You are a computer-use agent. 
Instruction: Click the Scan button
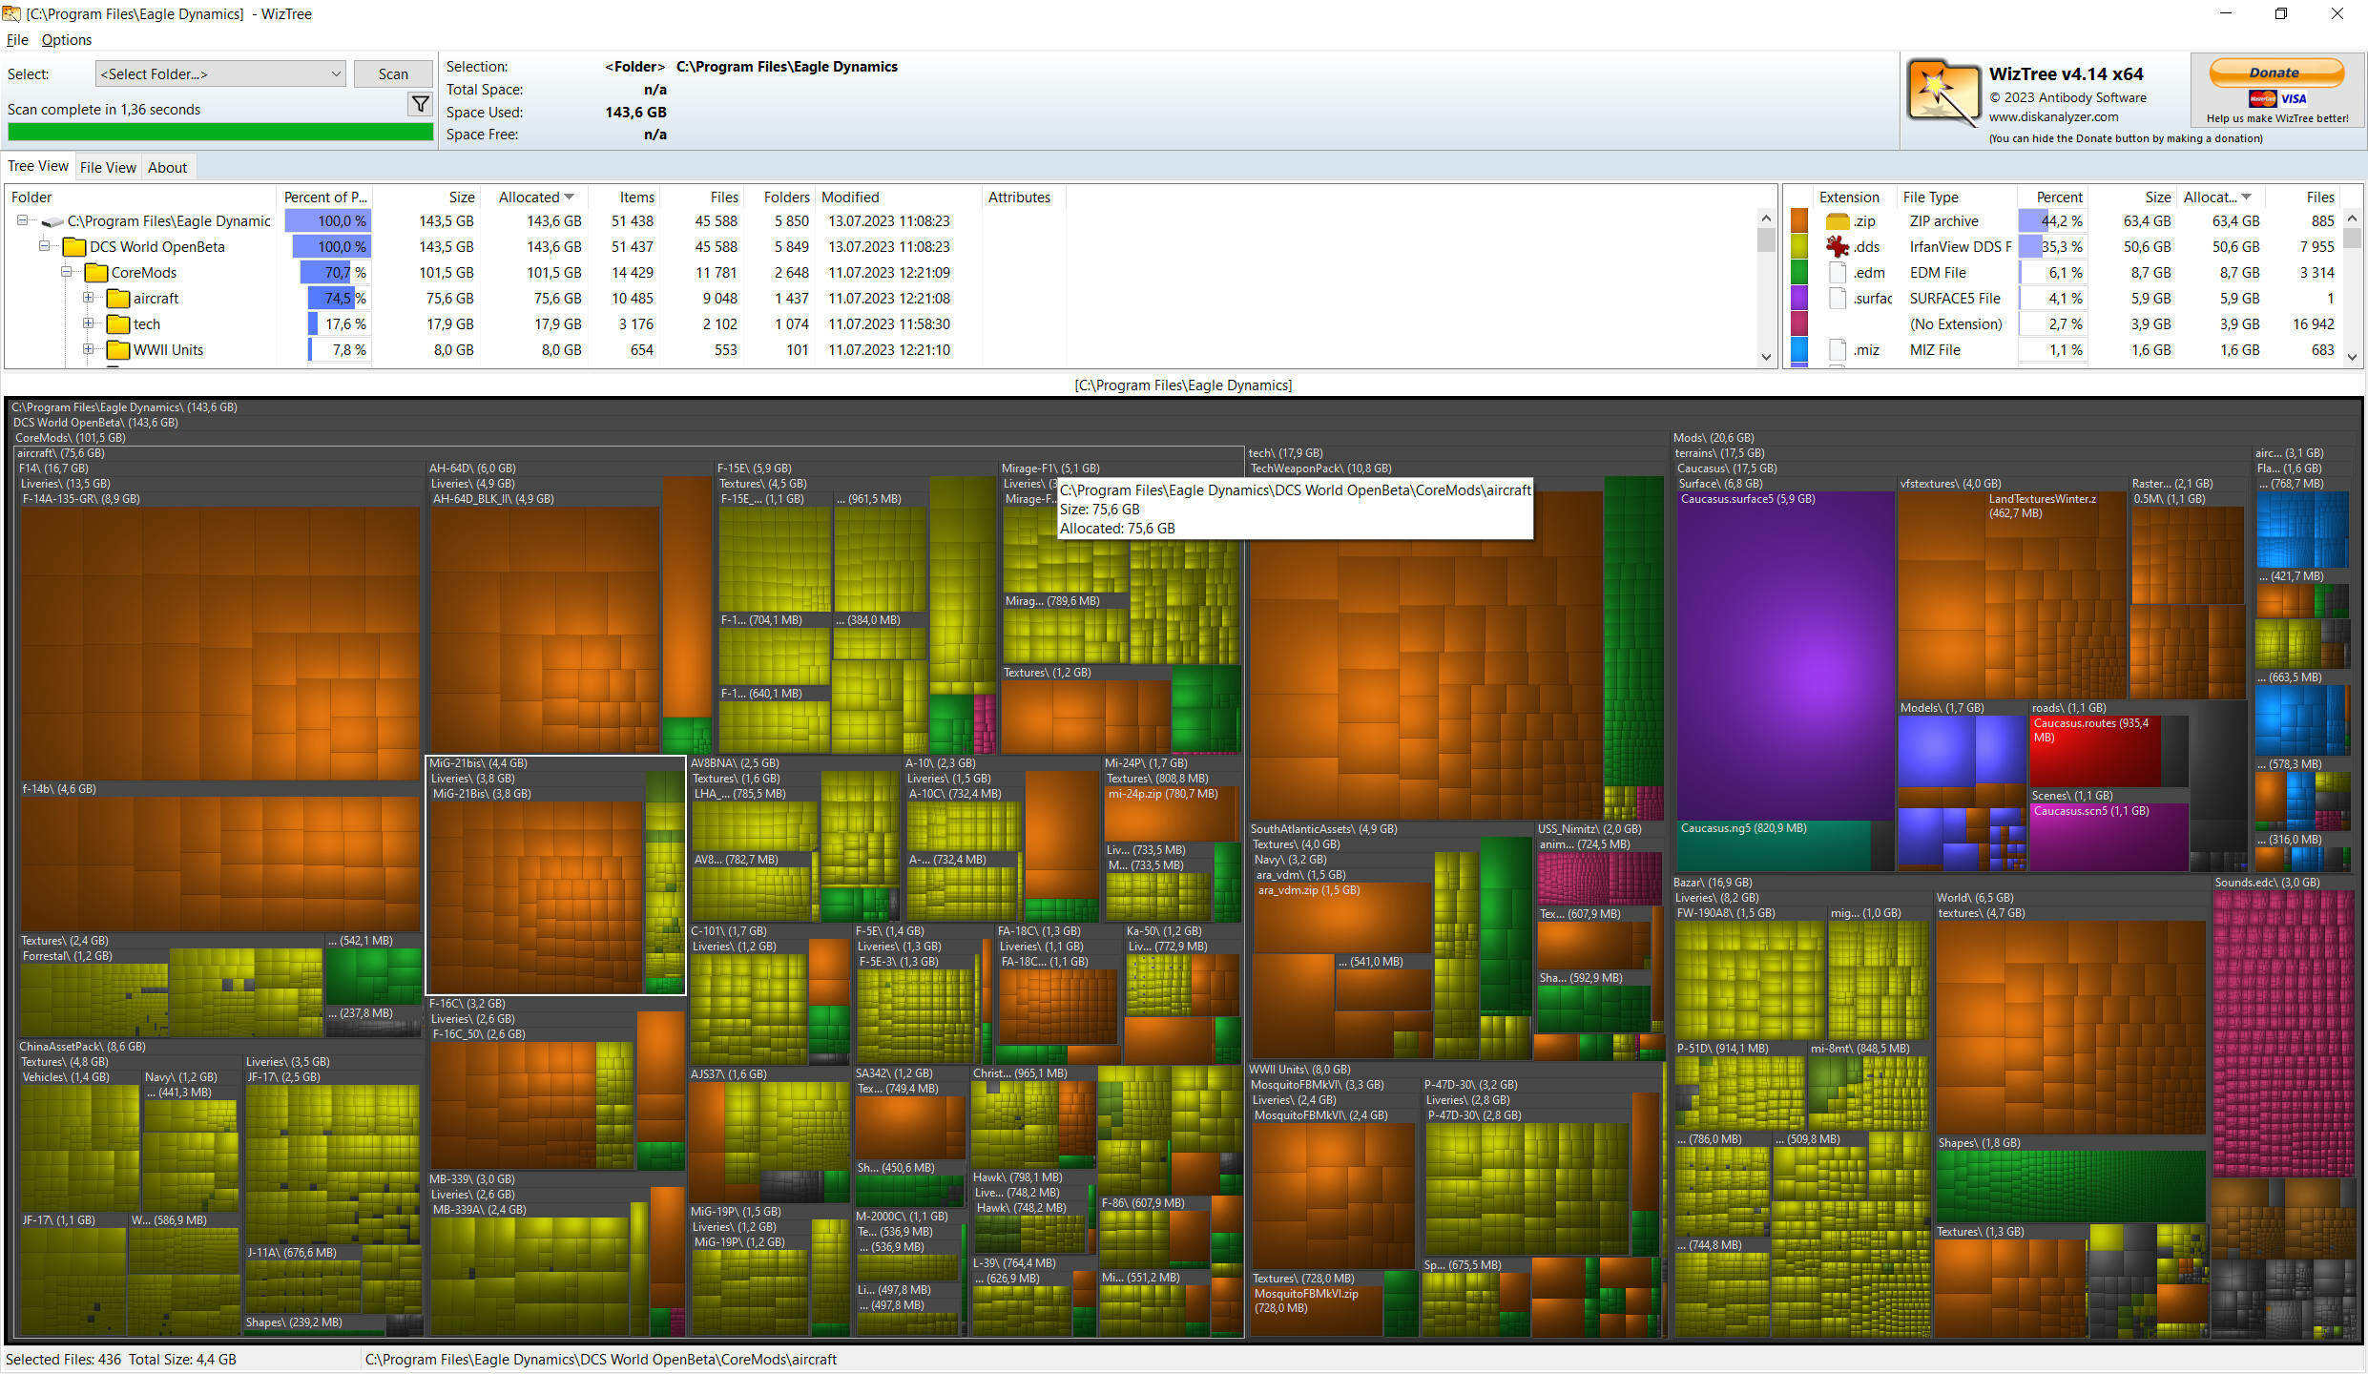pos(393,74)
